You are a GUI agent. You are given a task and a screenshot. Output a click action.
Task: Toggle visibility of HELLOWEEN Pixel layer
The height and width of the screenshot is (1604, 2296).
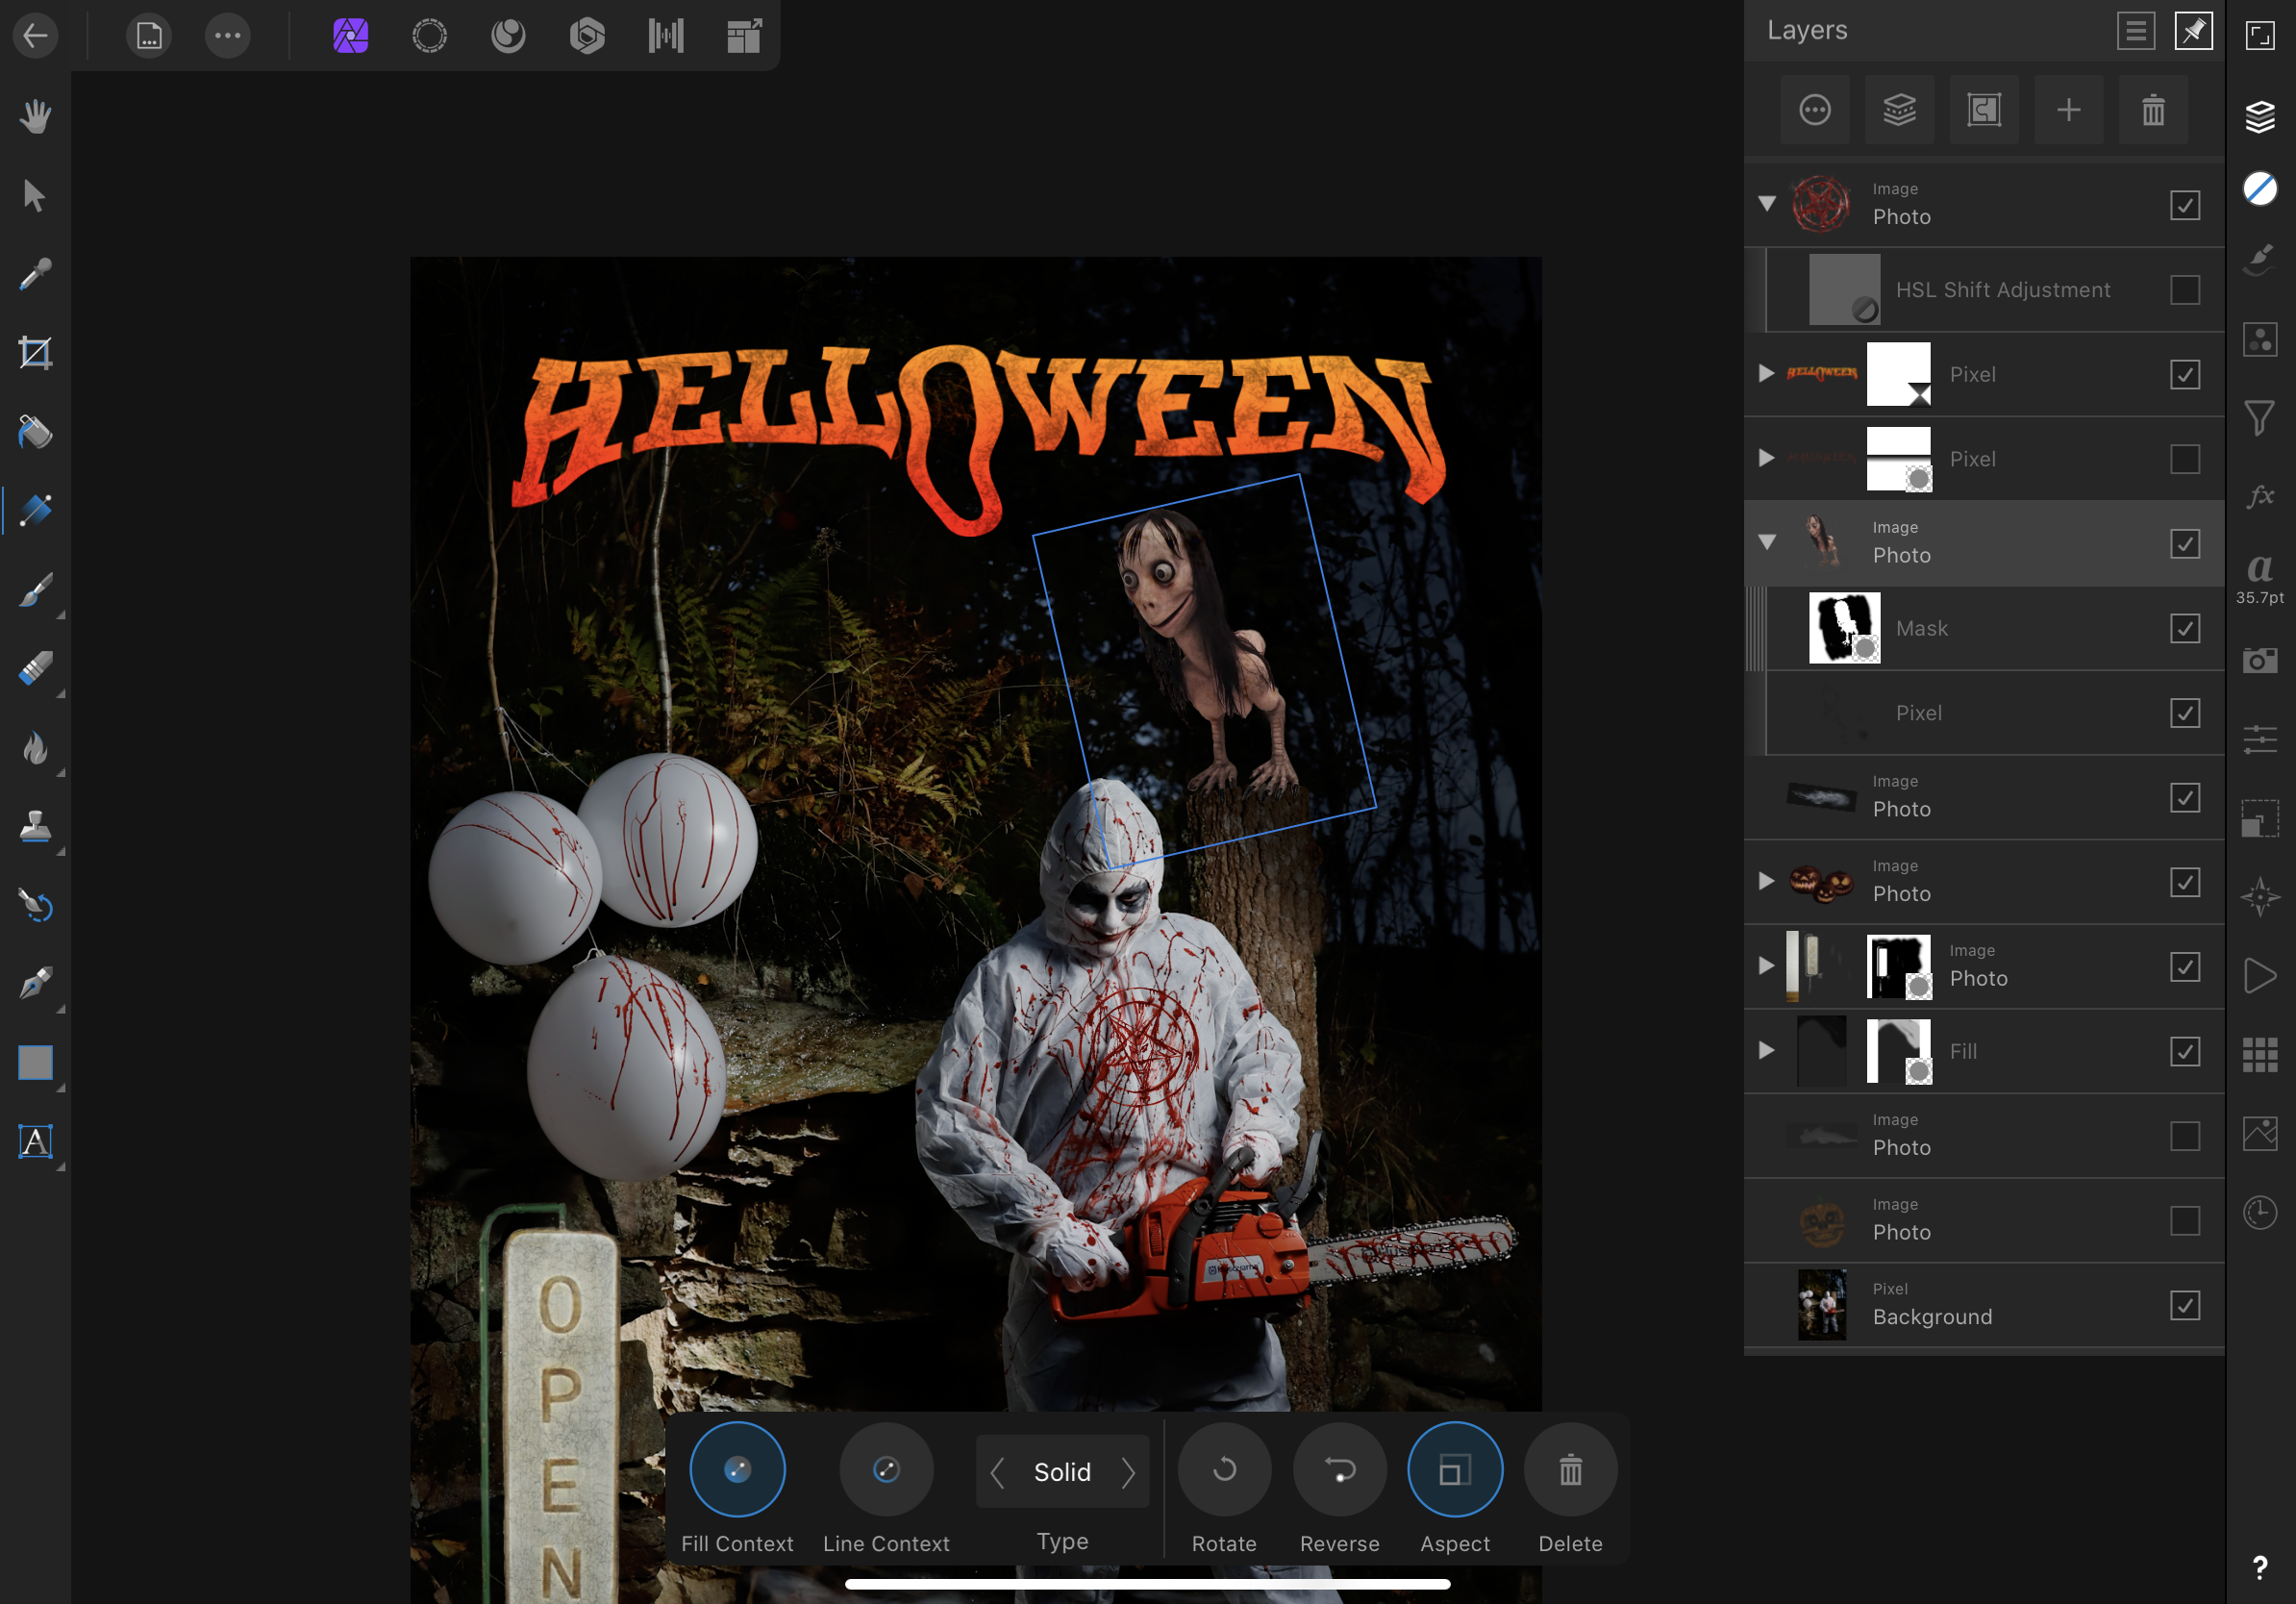tap(2185, 375)
